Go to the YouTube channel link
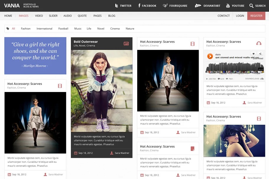 pos(235,6)
